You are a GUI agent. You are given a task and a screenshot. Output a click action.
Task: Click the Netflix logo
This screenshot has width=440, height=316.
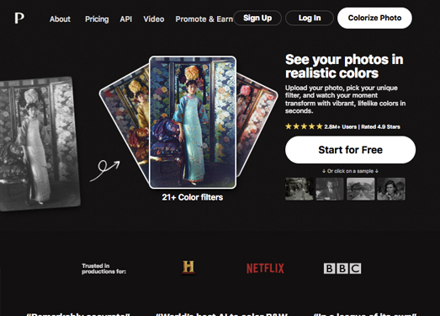tap(265, 269)
